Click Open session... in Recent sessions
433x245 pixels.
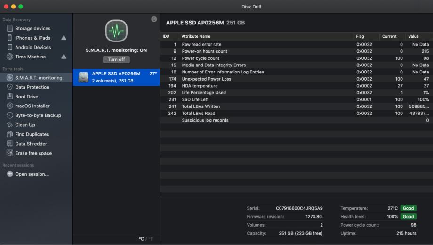pyautogui.click(x=32, y=174)
